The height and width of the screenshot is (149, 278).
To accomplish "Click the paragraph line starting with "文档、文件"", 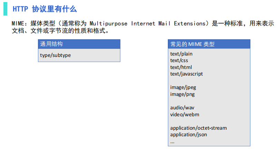I will [x=60, y=31].
